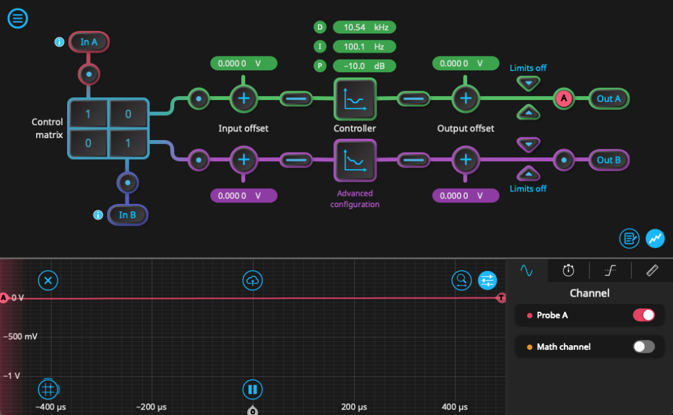The height and width of the screenshot is (415, 673).
Task: Enable the Math channel toggle
Action: coord(642,347)
